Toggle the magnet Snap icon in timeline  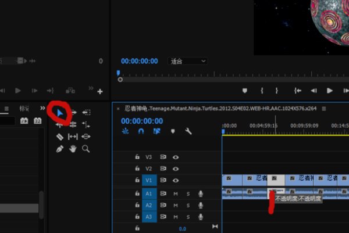141,132
